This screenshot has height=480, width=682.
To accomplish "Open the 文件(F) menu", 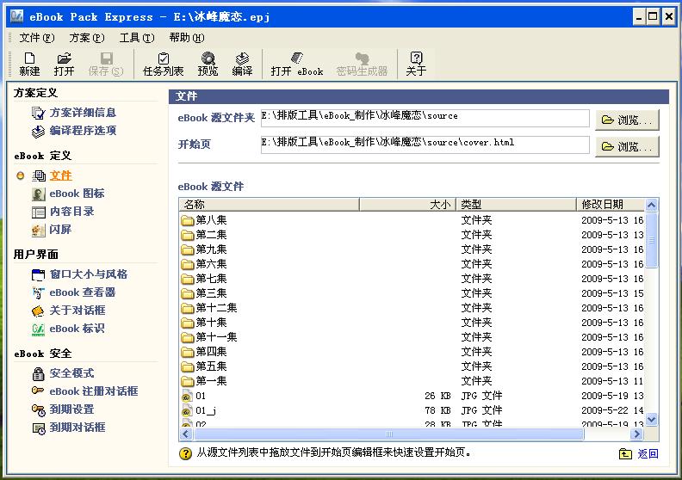I will (x=36, y=38).
